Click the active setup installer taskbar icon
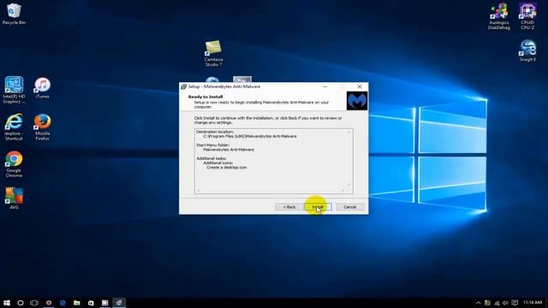 119,303
